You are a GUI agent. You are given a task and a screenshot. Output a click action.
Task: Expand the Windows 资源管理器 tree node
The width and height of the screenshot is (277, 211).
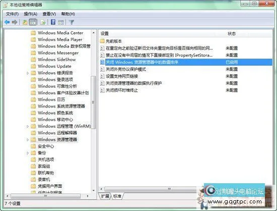pyautogui.click(x=28, y=140)
